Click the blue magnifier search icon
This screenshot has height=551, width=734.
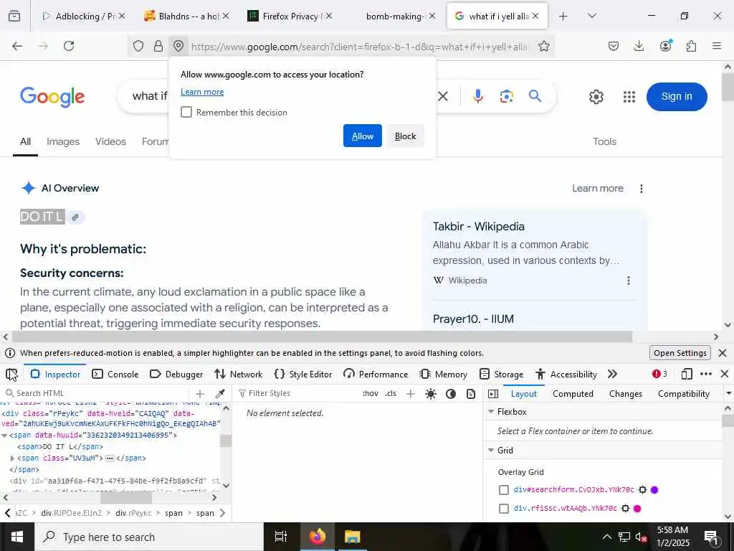coord(535,96)
